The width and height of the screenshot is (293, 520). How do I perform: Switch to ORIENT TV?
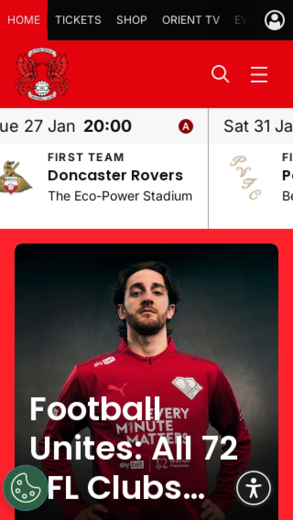pyautogui.click(x=191, y=20)
